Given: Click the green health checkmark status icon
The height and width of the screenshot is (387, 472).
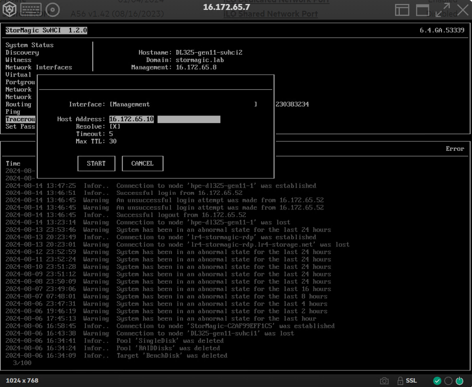Looking at the screenshot, I should click(x=437, y=381).
